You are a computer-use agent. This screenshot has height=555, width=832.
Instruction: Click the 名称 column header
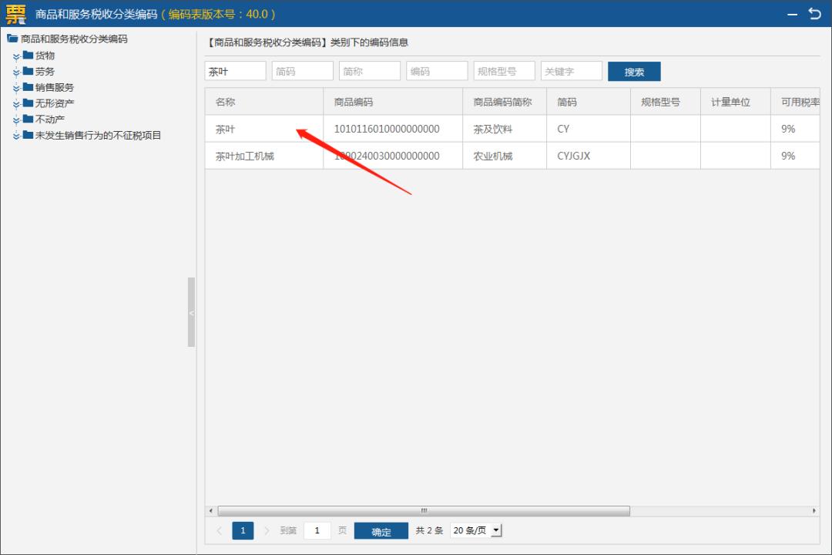point(264,101)
